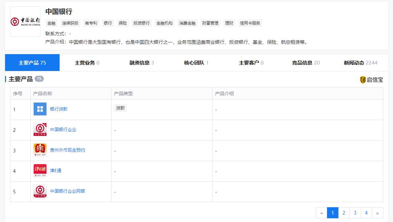Click the 主要产品 section heading
The image size is (393, 222).
pos(21,79)
